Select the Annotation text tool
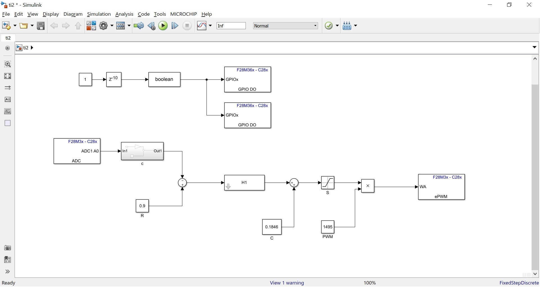Screen dimensions: 540x287 click(x=8, y=100)
